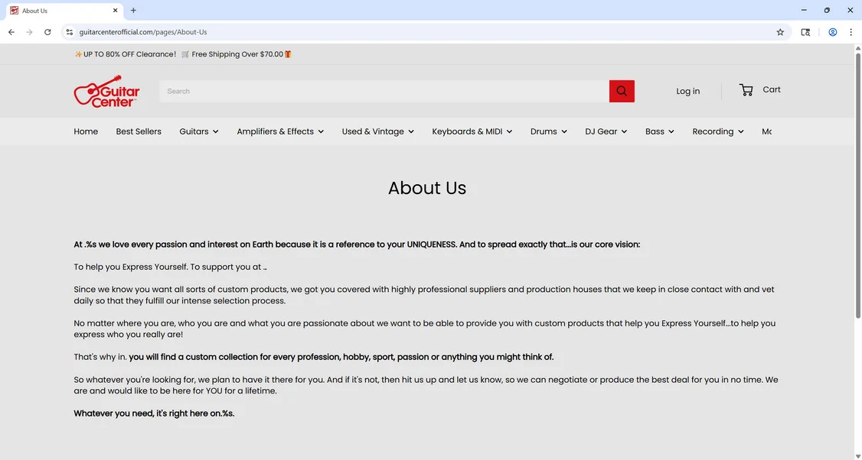The width and height of the screenshot is (862, 460).
Task: Open Best Sellers from navigation
Action: coord(139,131)
